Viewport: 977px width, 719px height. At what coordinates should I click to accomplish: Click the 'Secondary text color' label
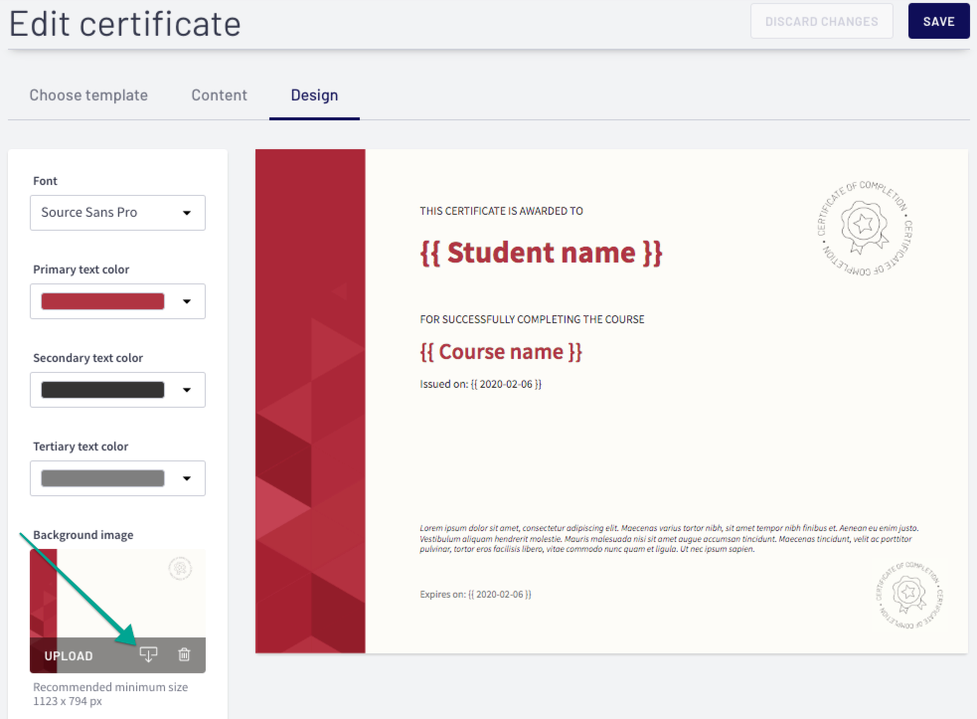[87, 358]
